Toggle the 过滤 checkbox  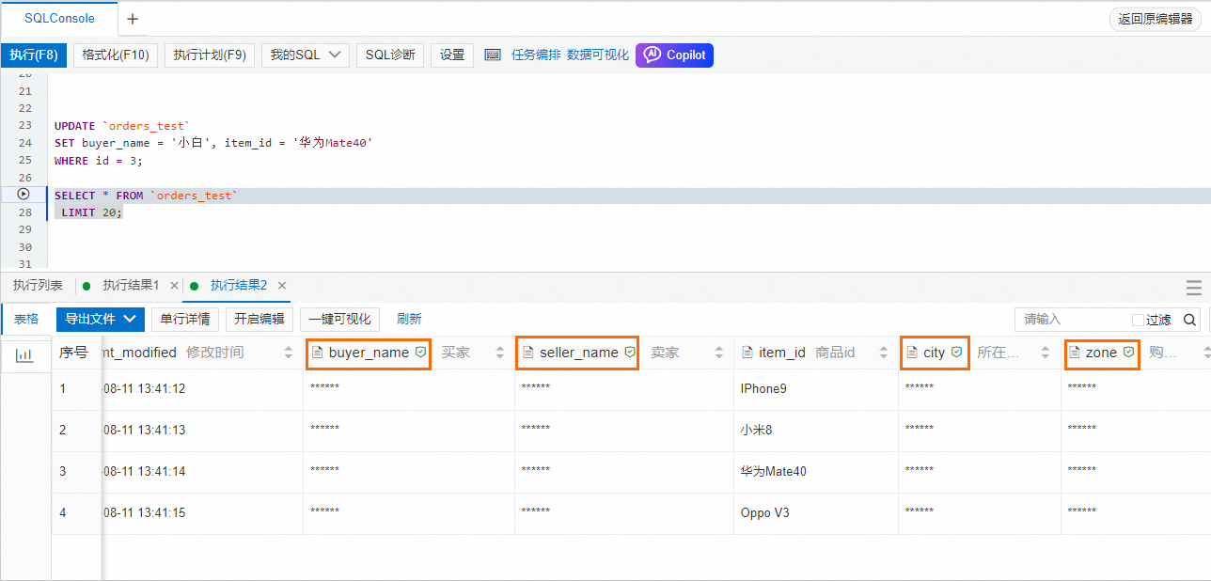point(1138,320)
